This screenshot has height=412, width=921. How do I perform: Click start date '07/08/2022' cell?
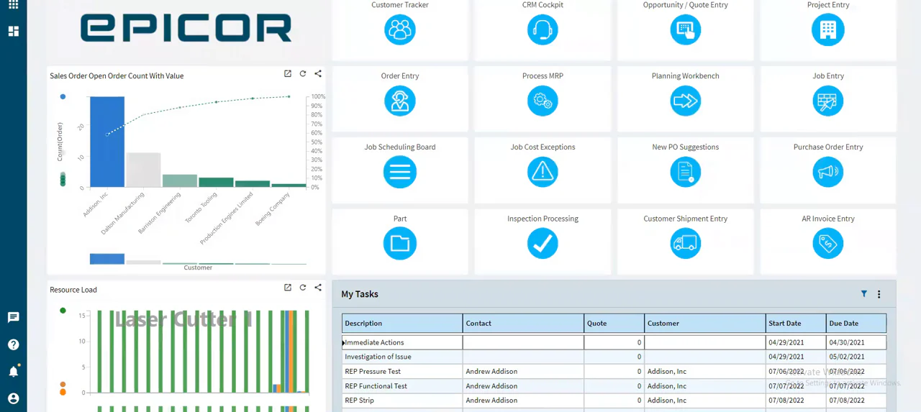[796, 400]
